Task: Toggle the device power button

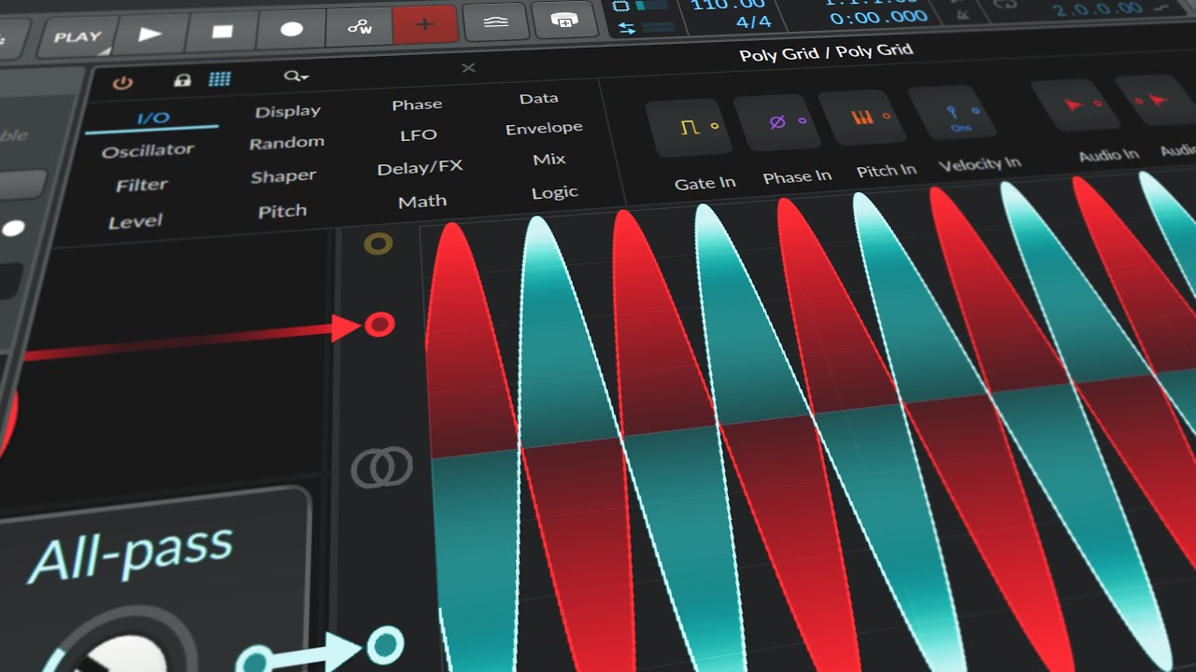Action: (122, 83)
